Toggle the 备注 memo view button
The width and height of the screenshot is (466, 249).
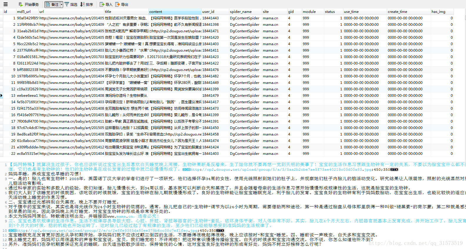(x=52, y=4)
